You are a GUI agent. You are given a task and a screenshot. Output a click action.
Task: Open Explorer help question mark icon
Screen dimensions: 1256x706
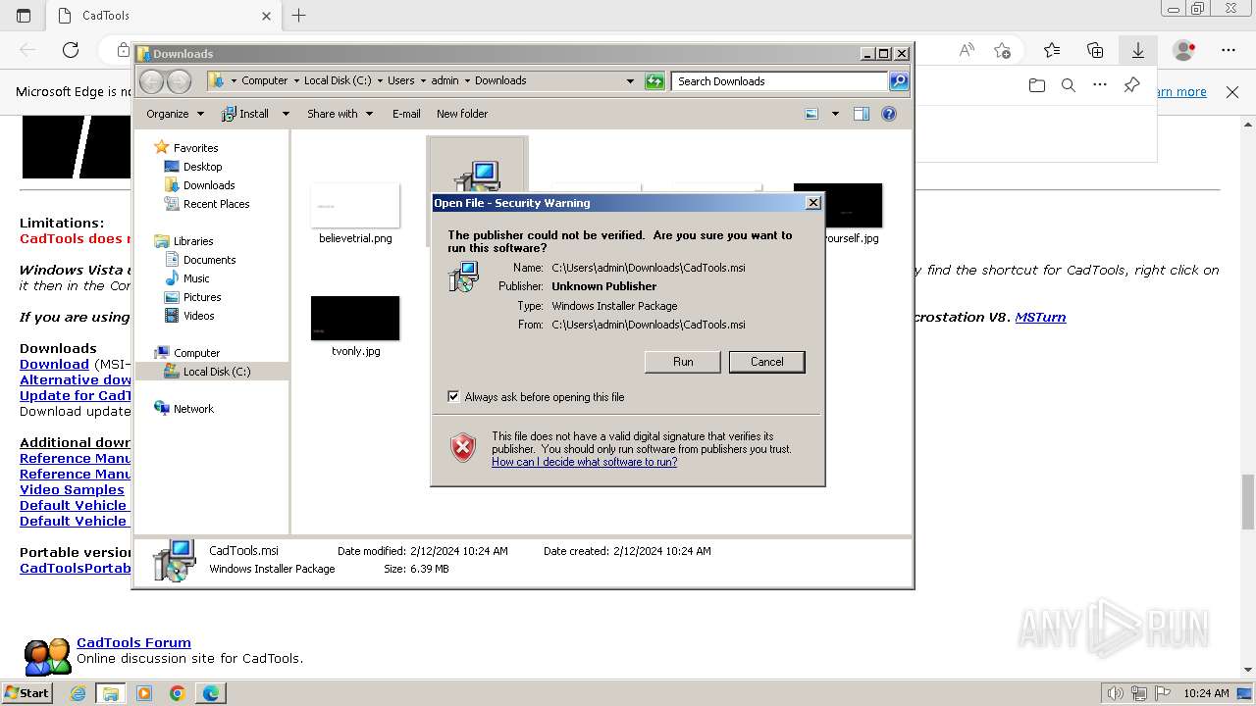889,114
